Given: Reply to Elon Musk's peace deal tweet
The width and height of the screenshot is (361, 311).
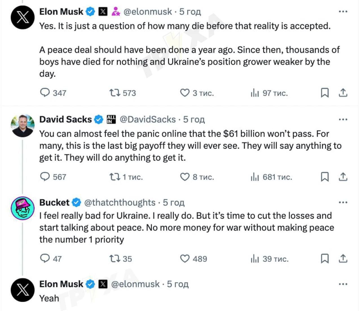Looking at the screenshot, I should [x=45, y=93].
